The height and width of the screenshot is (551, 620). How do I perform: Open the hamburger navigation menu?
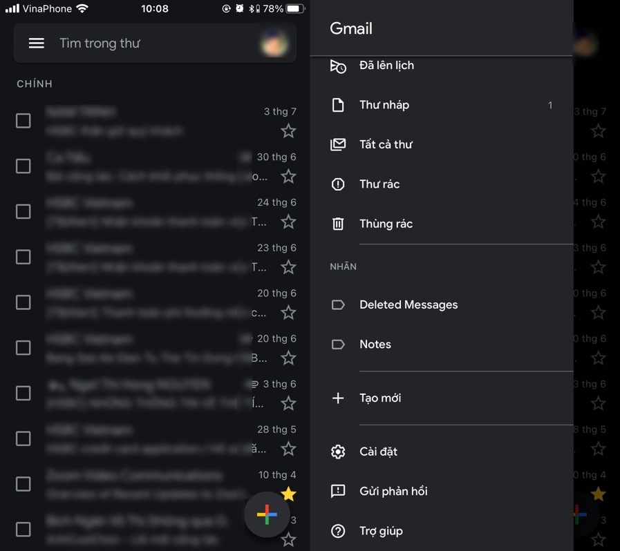37,43
